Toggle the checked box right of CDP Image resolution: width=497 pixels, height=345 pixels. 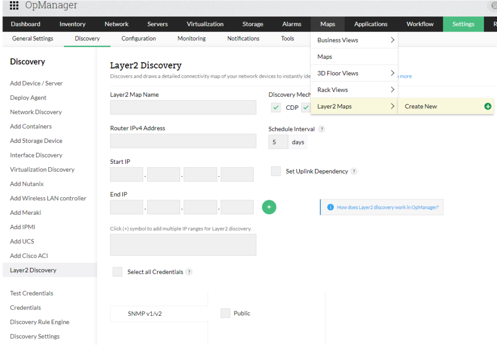coord(306,107)
